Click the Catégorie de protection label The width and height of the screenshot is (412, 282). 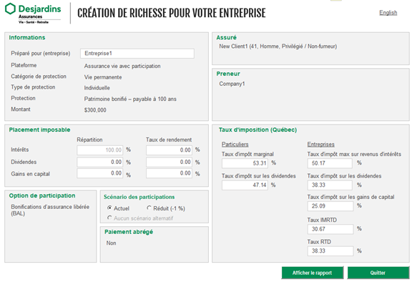click(x=39, y=76)
